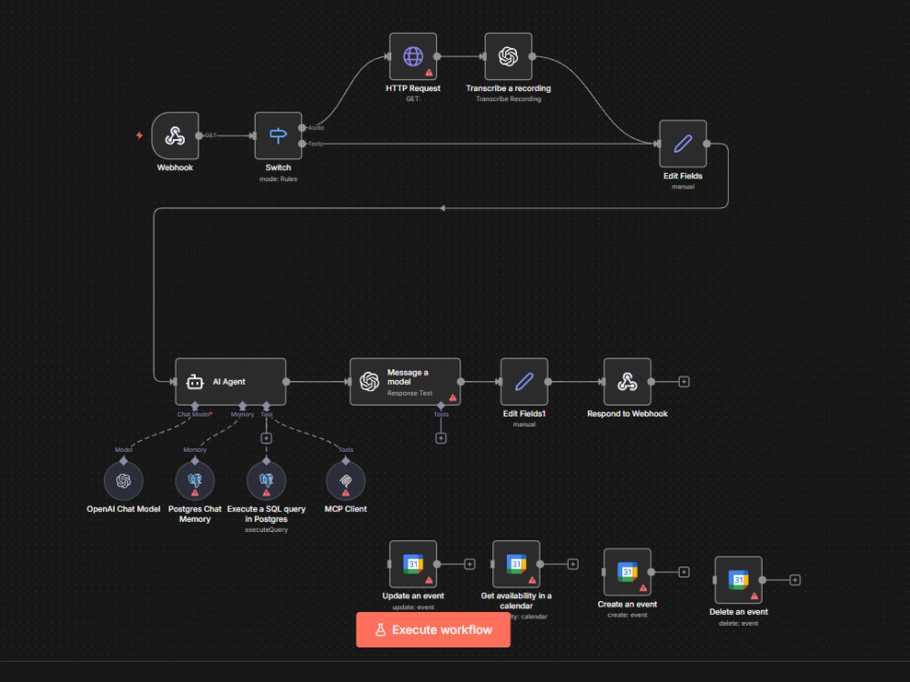Open the Edit Fields1 node
Image resolution: width=910 pixels, height=682 pixels.
[x=524, y=382]
